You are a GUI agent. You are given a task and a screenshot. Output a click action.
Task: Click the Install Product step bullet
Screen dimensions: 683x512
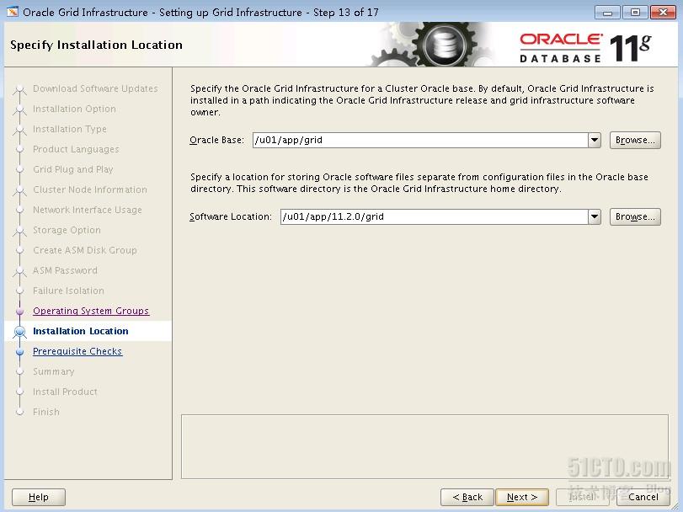pos(19,392)
